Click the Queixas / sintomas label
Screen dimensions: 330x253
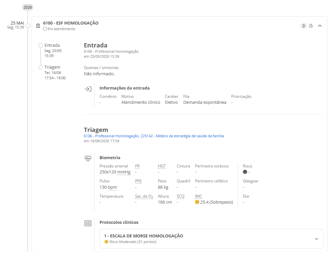[x=101, y=68]
